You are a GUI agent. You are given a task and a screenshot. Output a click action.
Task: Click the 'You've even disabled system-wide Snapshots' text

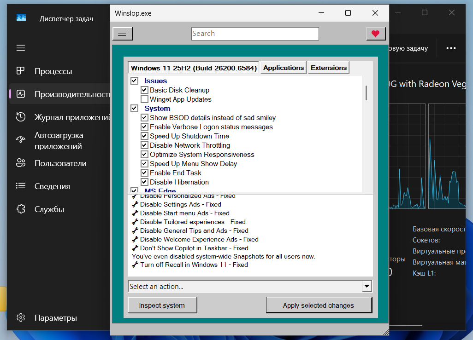point(224,257)
